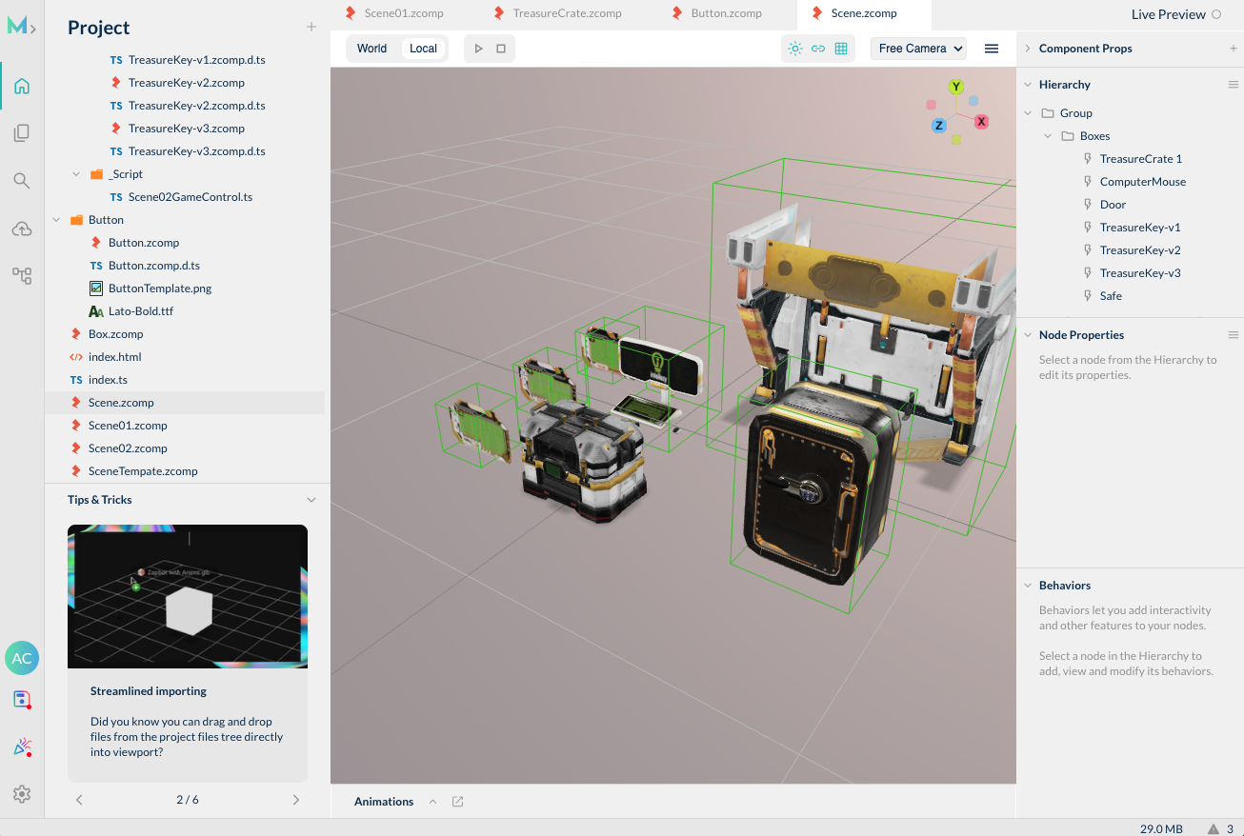The width and height of the screenshot is (1244, 836).
Task: Collapse the _Script folder
Action: pos(76,174)
